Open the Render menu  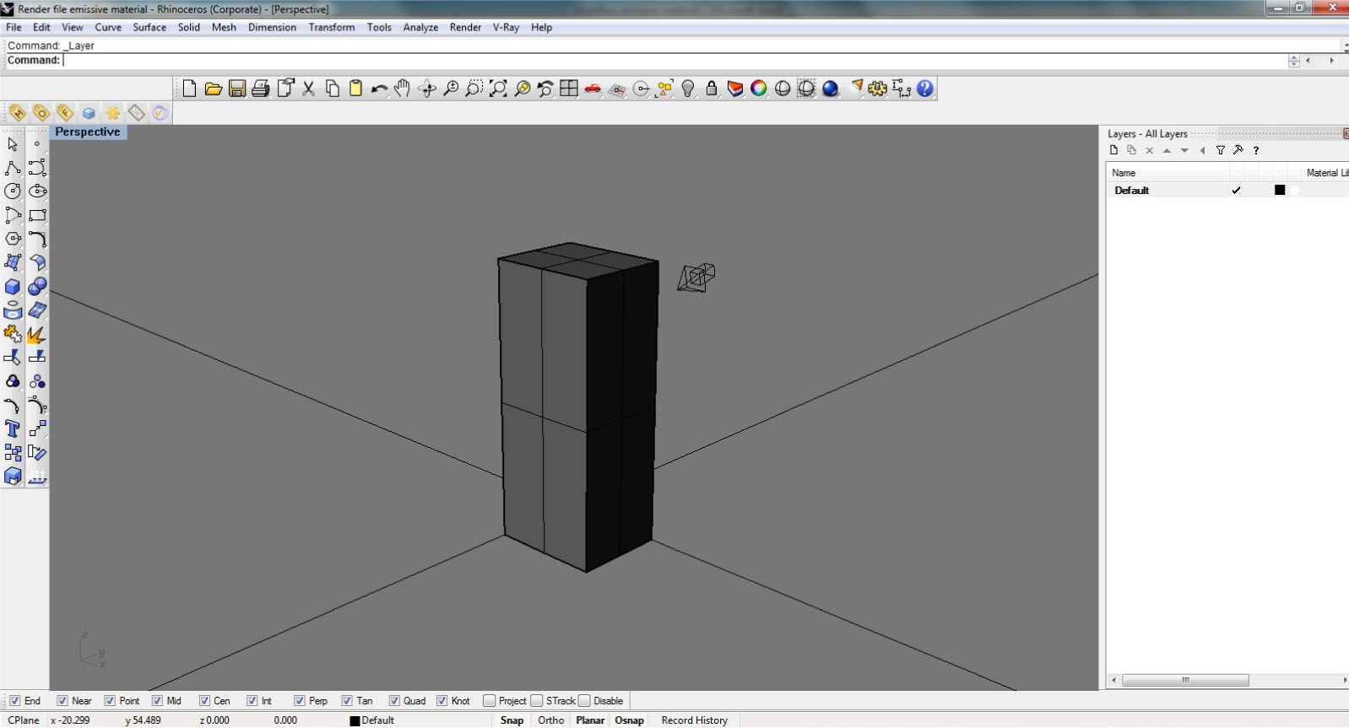(x=465, y=27)
